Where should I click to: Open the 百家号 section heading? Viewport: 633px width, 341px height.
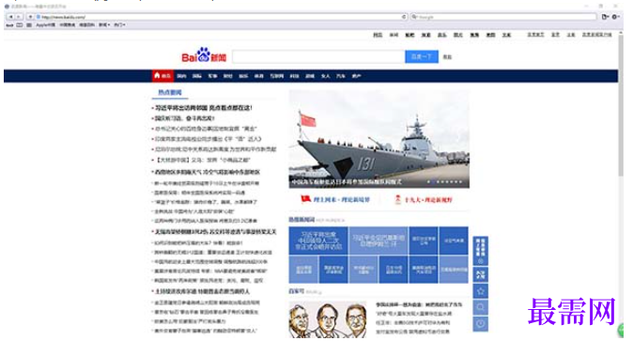tap(297, 291)
